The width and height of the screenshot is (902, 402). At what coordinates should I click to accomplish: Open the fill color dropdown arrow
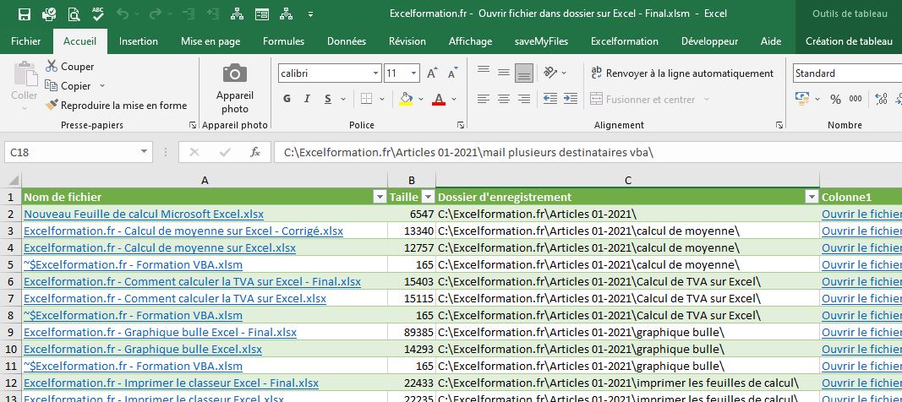420,100
